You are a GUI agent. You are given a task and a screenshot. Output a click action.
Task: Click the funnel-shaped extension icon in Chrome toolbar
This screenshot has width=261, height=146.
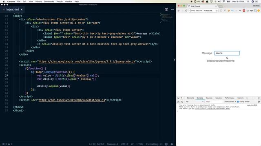[x=225, y=11]
